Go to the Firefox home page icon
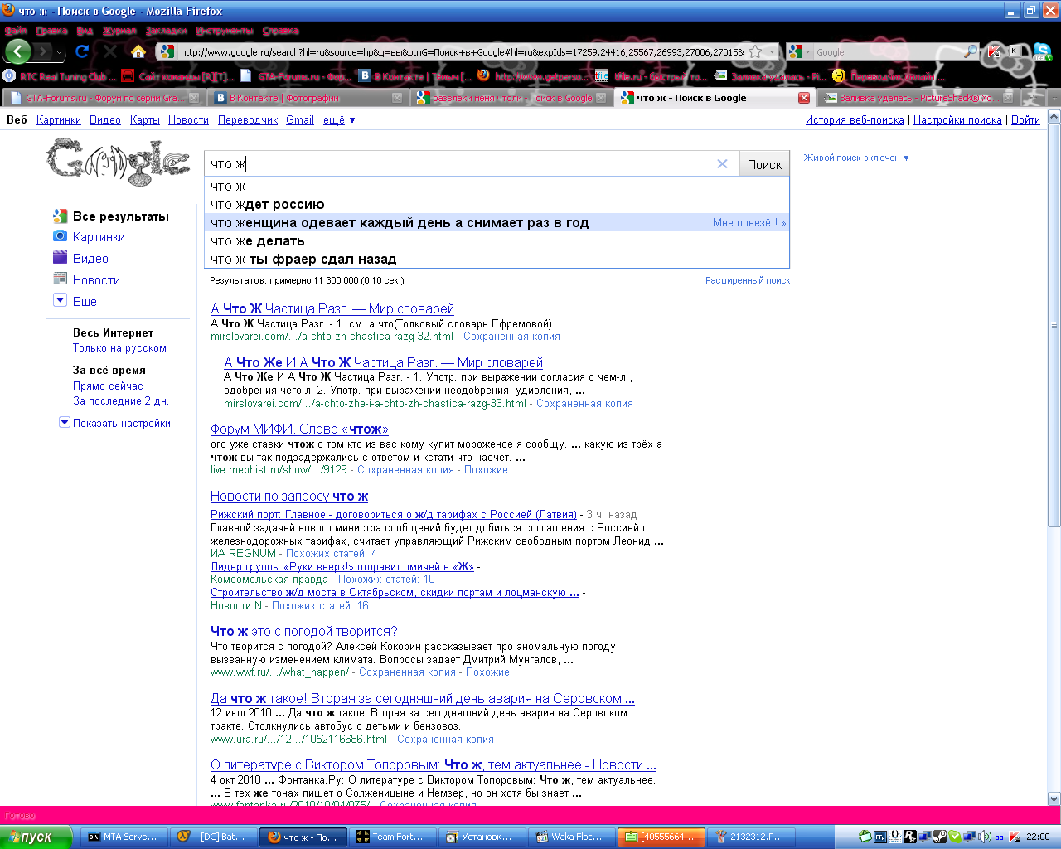This screenshot has width=1061, height=849. click(138, 51)
